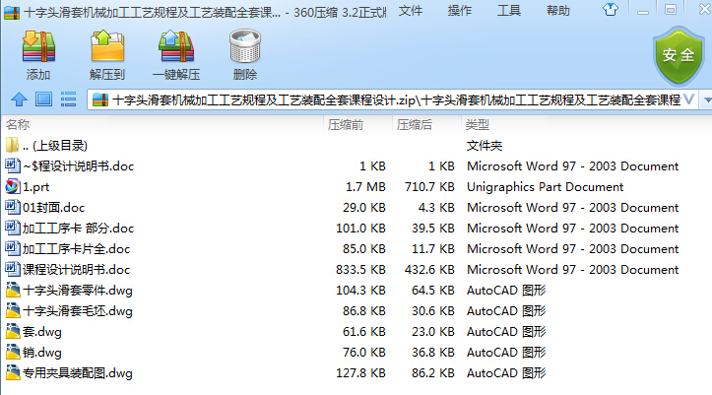Maximize the 360压缩 window

coord(671,10)
